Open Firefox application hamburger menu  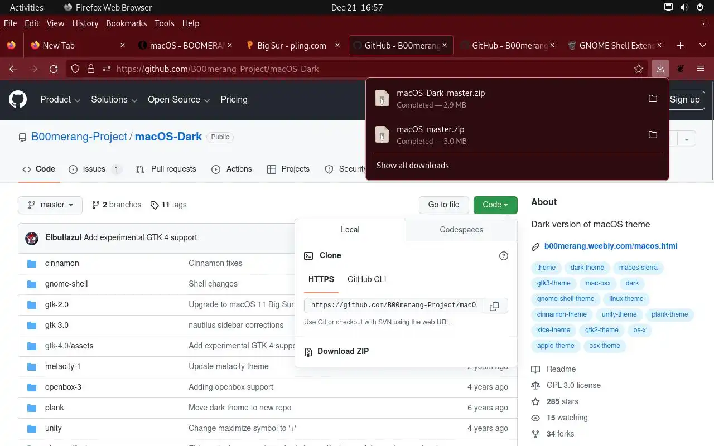tap(701, 69)
